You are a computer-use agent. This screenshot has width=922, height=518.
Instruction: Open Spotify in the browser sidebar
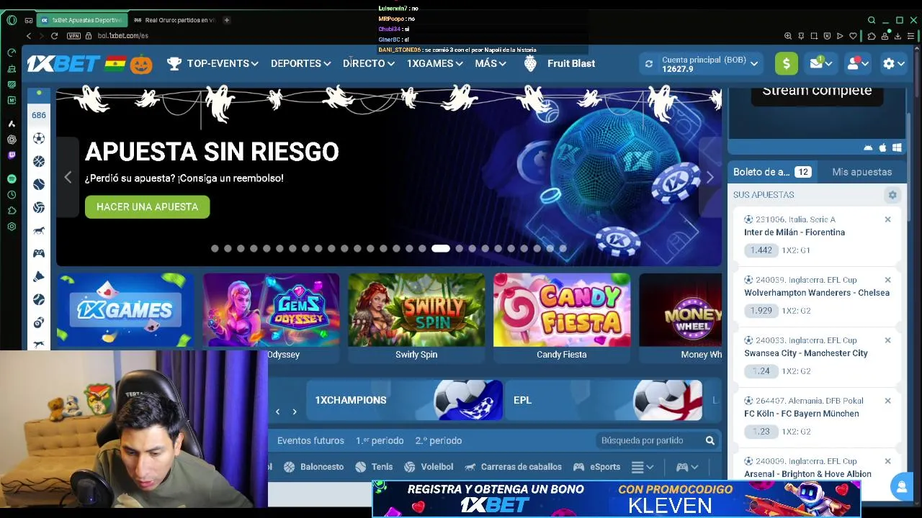point(12,178)
